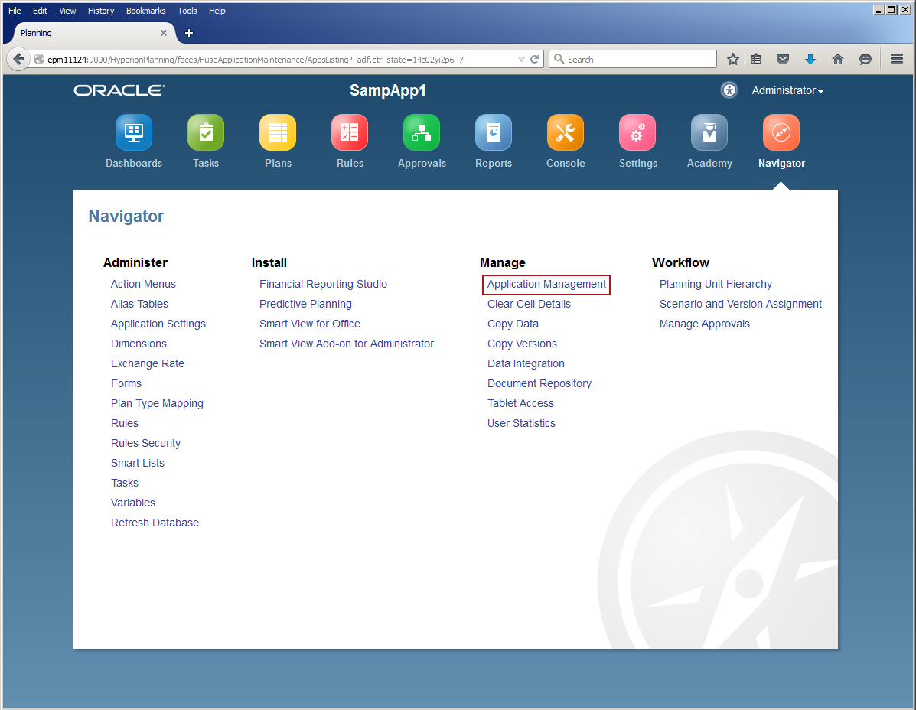Open Plan Type Mapping link
This screenshot has height=710, width=916.
point(157,403)
